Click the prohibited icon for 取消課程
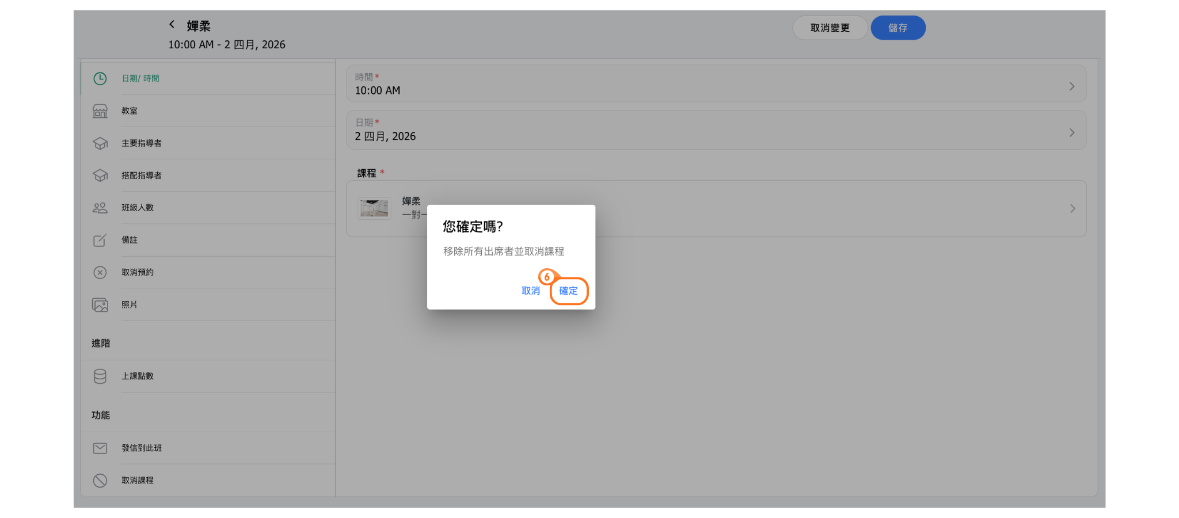1179x518 pixels. (x=100, y=481)
